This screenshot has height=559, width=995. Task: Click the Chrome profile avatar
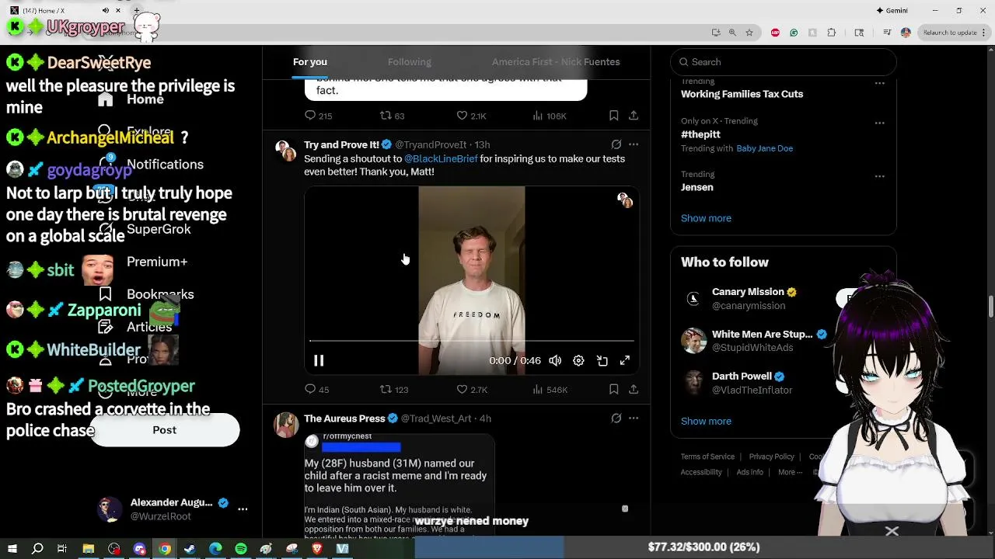(906, 33)
